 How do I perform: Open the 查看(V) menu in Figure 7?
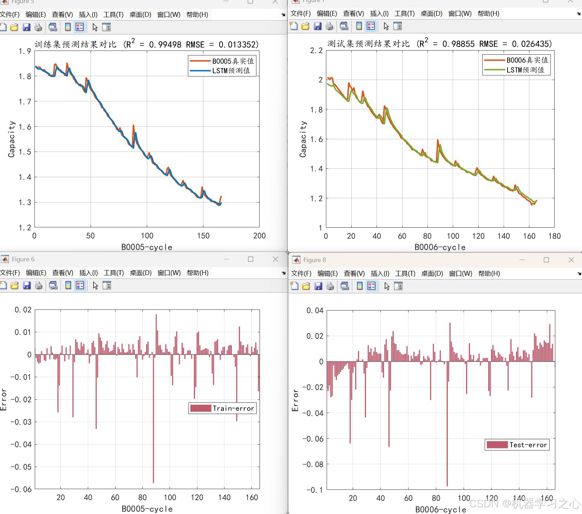353,14
